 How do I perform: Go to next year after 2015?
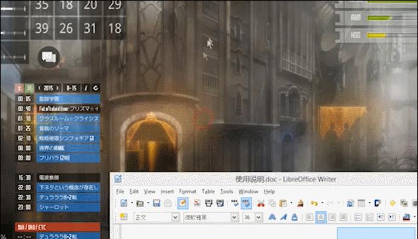point(57,88)
